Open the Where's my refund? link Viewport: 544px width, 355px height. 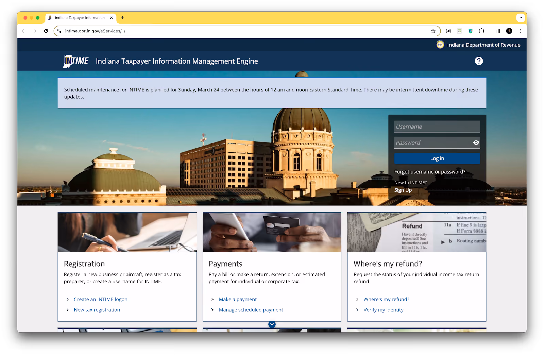click(x=387, y=299)
